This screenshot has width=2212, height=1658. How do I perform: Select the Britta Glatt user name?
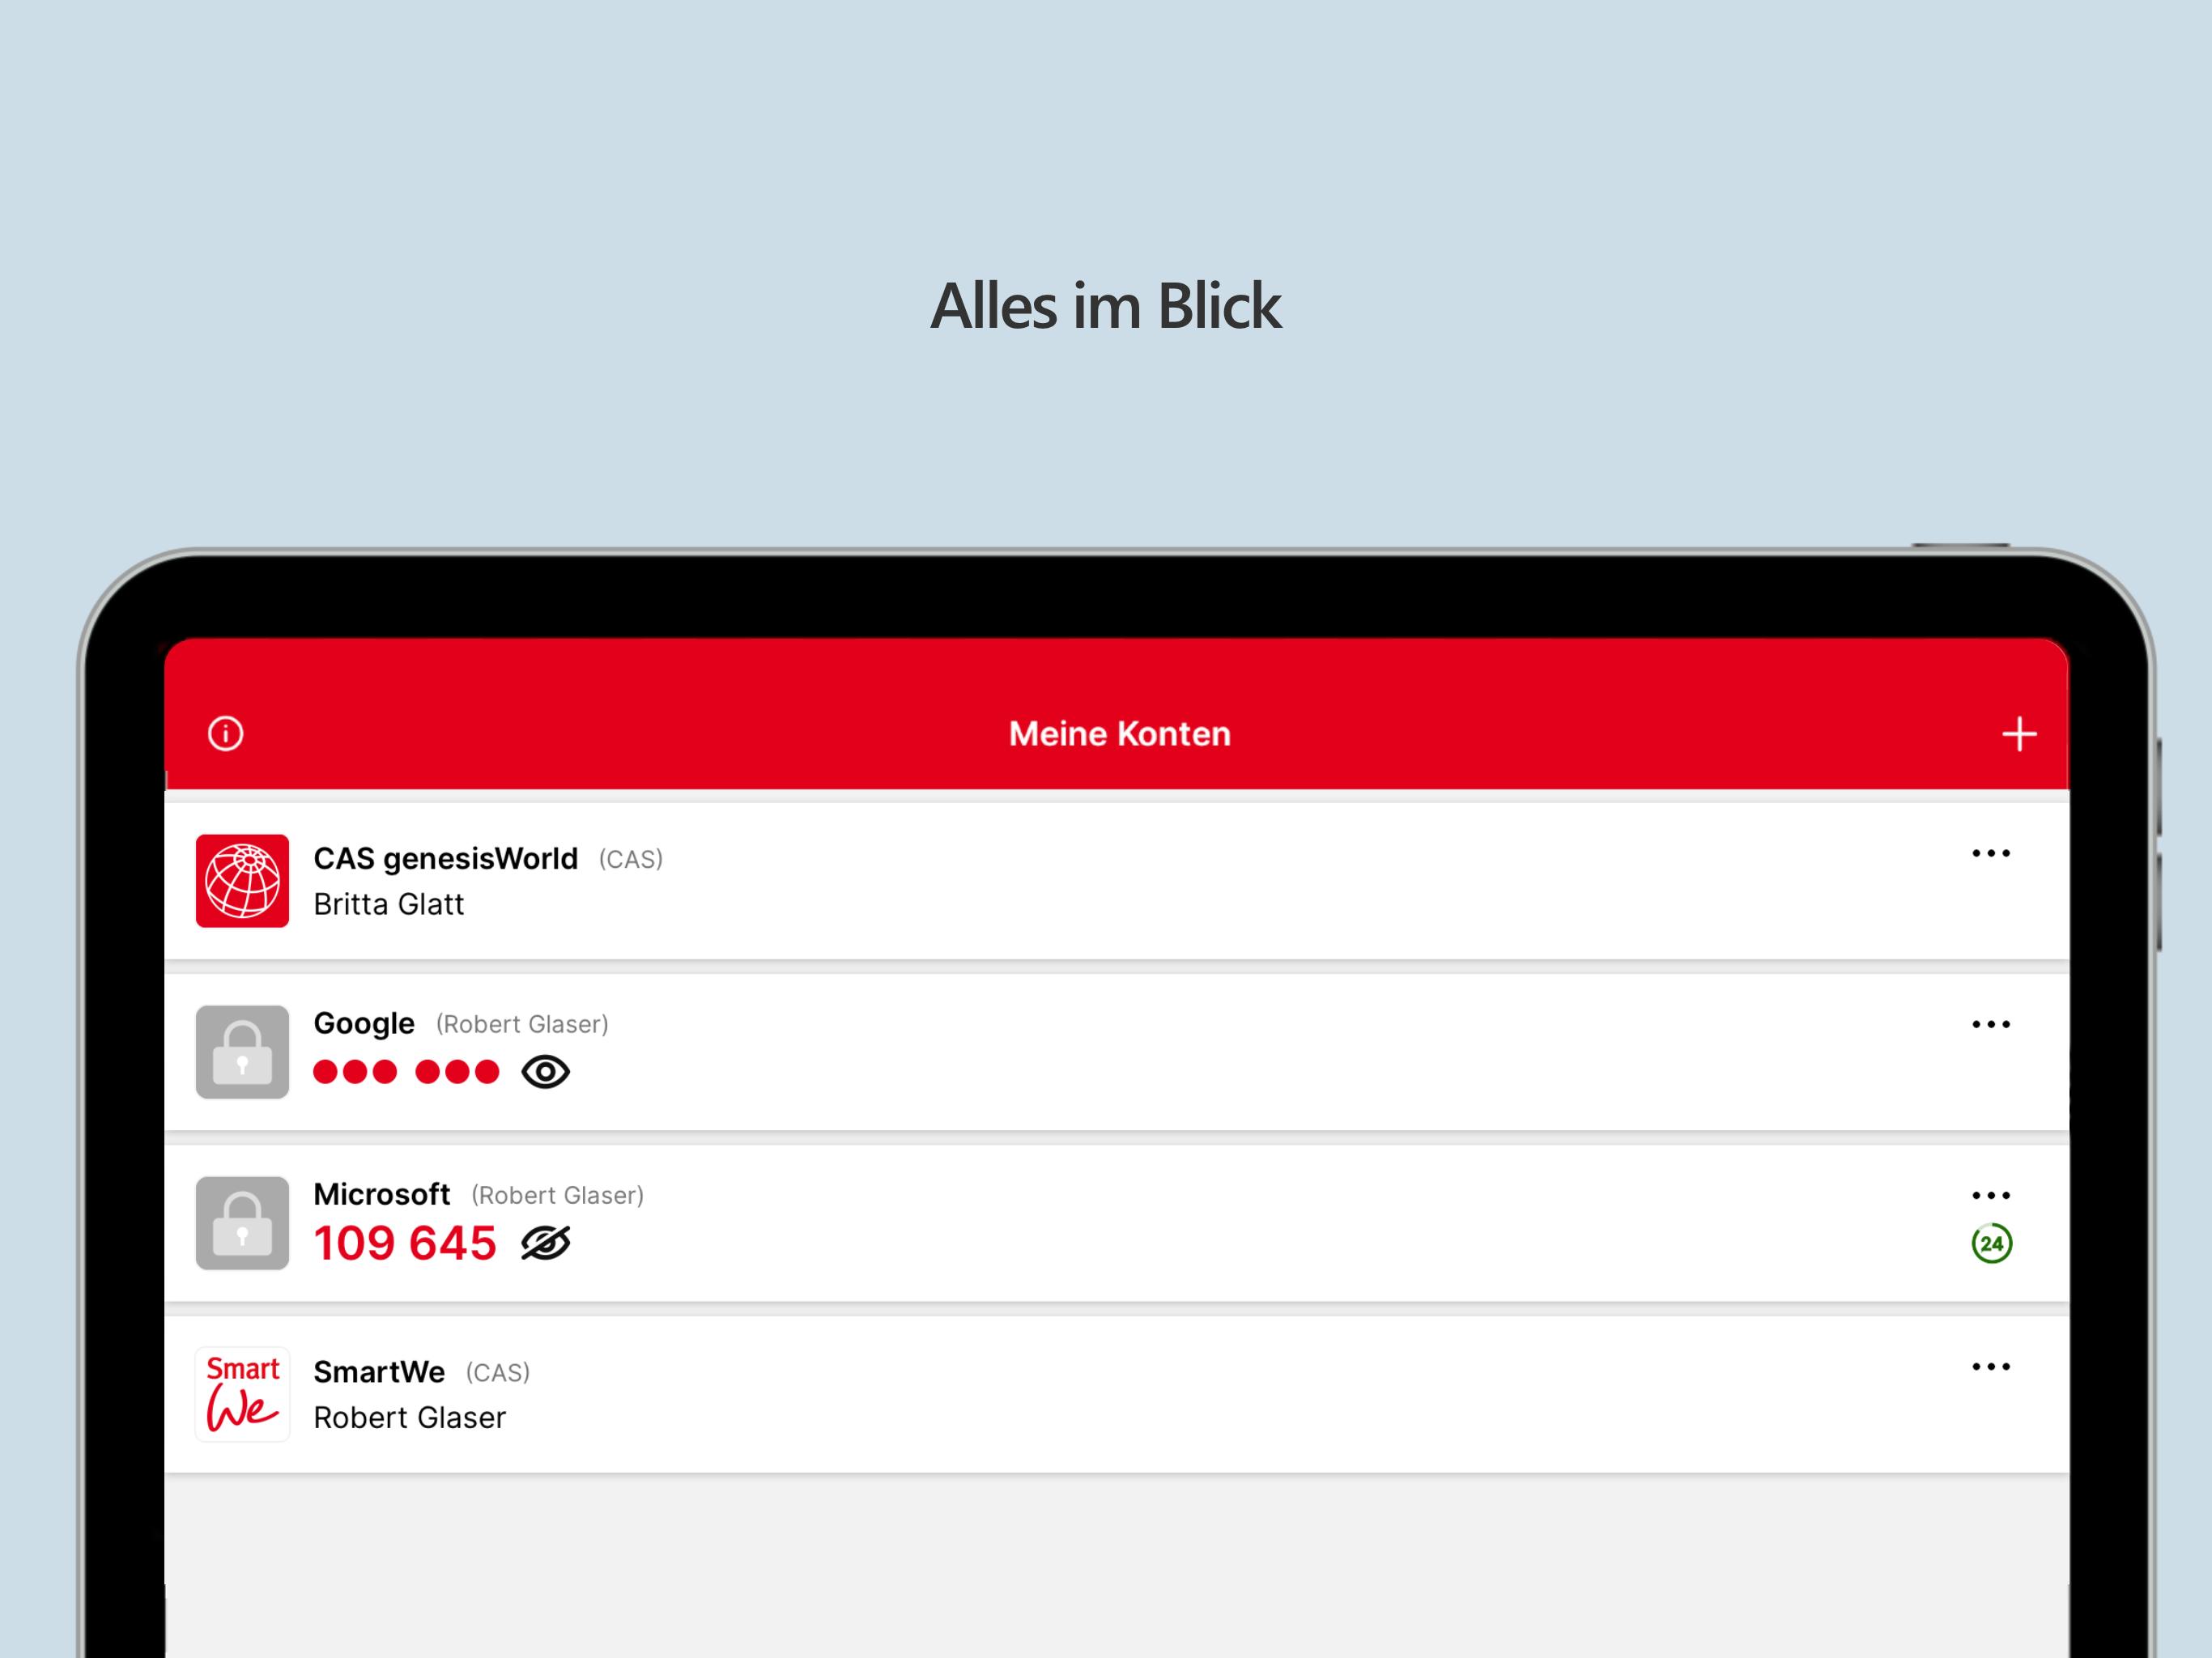389,904
